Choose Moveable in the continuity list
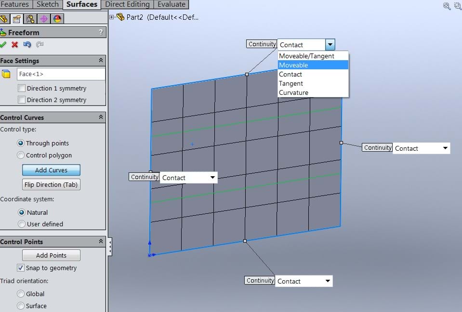 [x=313, y=65]
